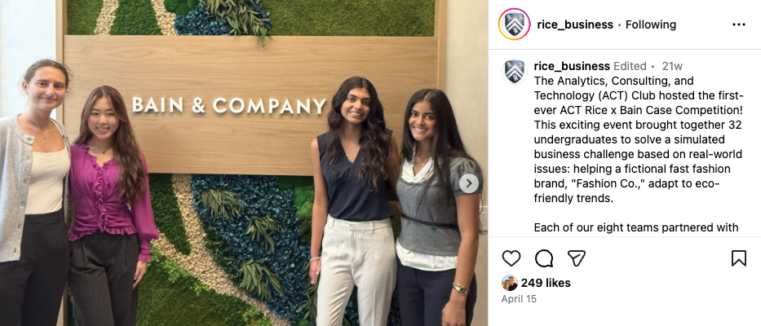Save the post with the bookmark icon
This screenshot has height=326, width=761.
pyautogui.click(x=738, y=258)
